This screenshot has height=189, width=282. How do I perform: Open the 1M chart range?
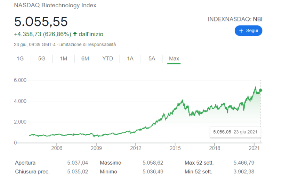[x=64, y=59]
